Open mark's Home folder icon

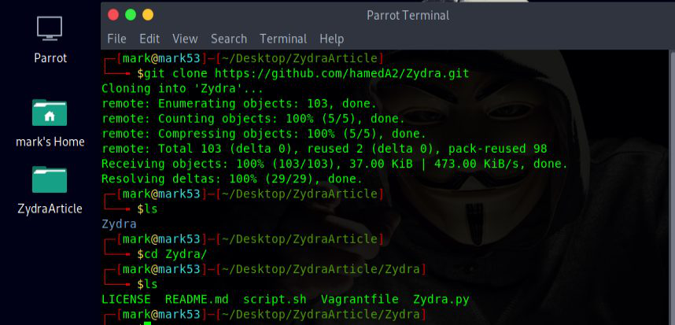pyautogui.click(x=50, y=113)
